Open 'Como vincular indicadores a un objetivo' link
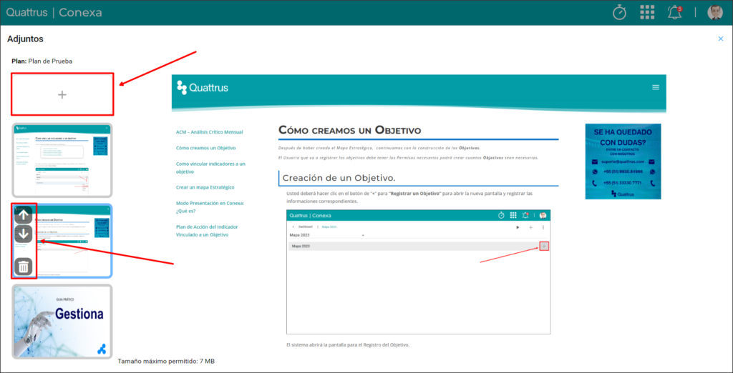This screenshot has height=373, width=733. point(210,168)
